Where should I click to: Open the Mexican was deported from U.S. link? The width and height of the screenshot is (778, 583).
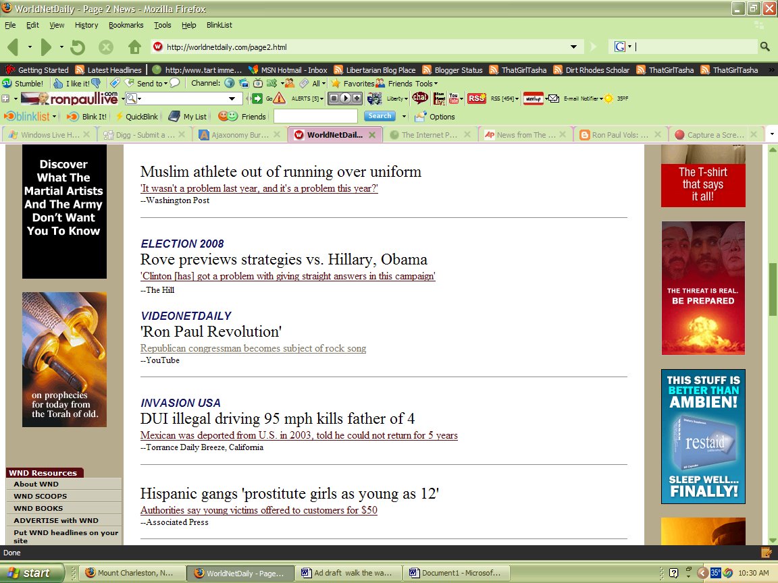point(299,435)
